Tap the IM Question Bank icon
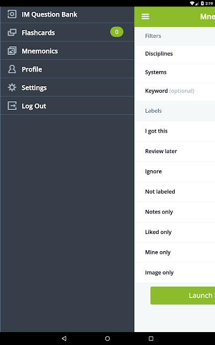The image size is (215, 345). coord(12,15)
